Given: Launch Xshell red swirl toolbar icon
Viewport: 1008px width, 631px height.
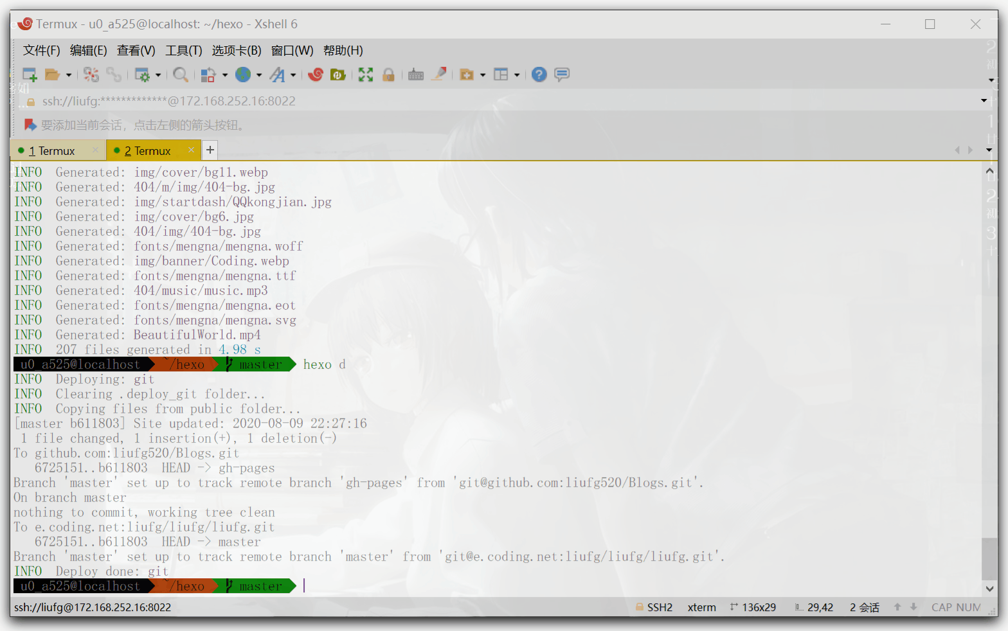Looking at the screenshot, I should point(316,75).
